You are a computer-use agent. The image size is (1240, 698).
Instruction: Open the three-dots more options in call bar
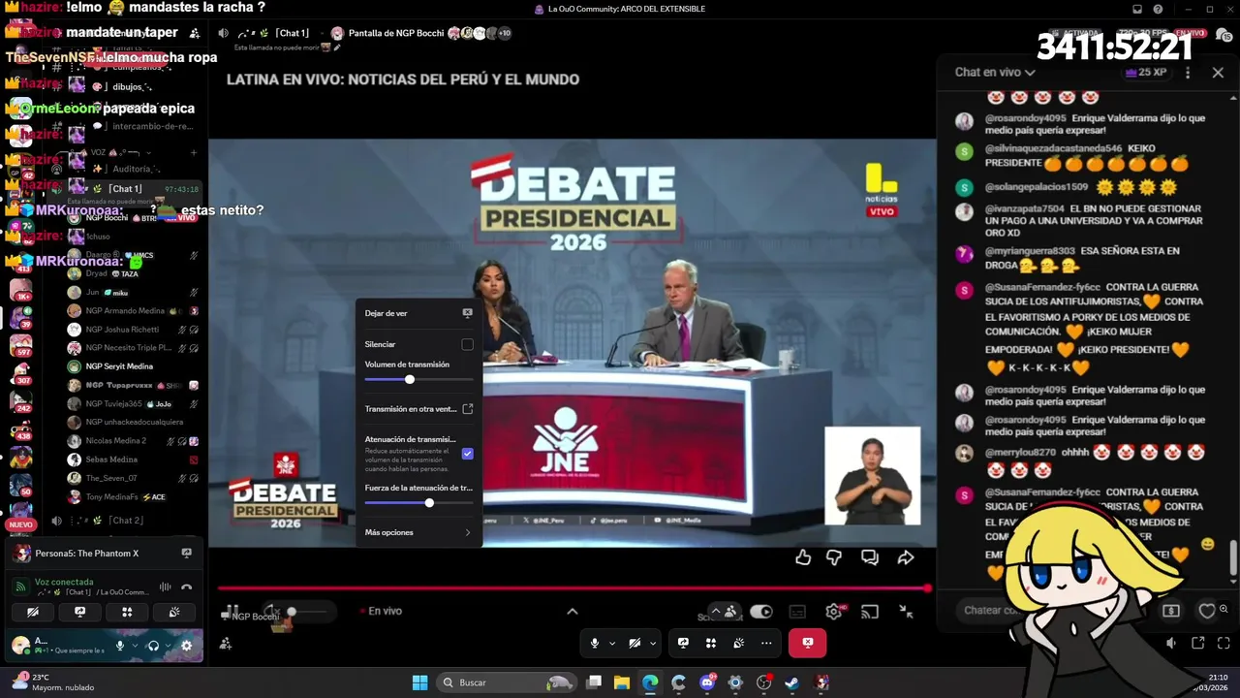(x=766, y=643)
